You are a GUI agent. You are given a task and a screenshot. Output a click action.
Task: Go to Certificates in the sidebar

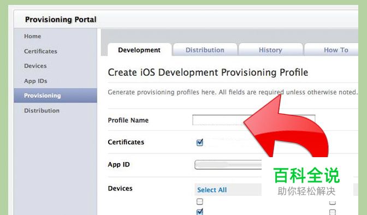click(40, 51)
